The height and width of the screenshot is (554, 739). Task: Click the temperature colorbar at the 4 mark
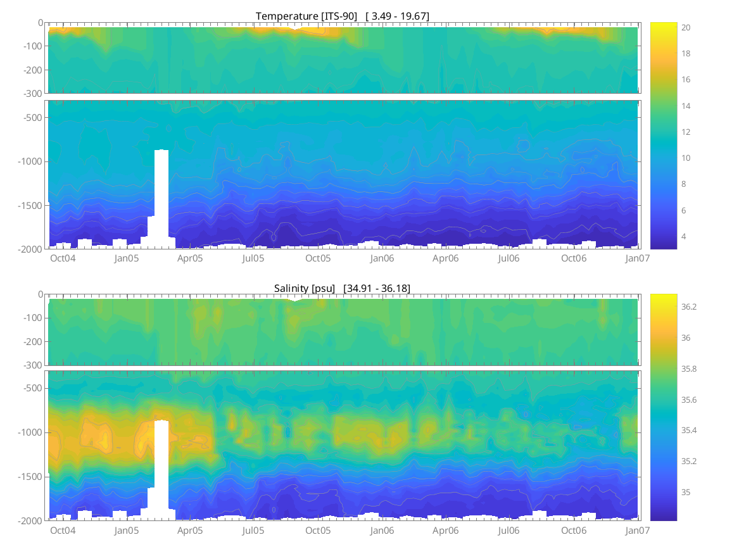664,236
